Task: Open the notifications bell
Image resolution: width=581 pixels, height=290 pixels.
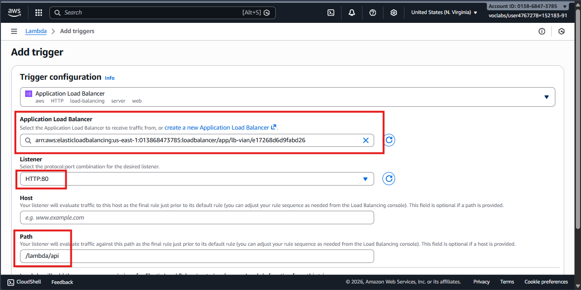Action: point(352,13)
